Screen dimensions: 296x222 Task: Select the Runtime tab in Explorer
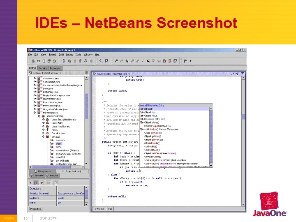pyautogui.click(x=52, y=176)
